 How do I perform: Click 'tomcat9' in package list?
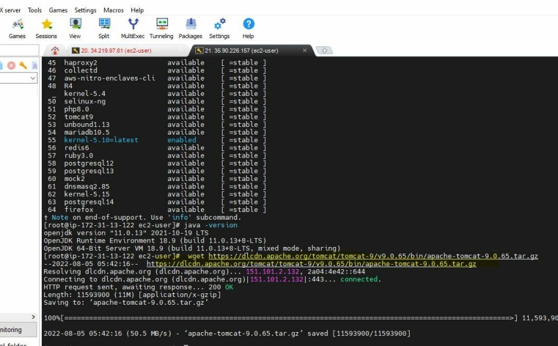(x=79, y=117)
